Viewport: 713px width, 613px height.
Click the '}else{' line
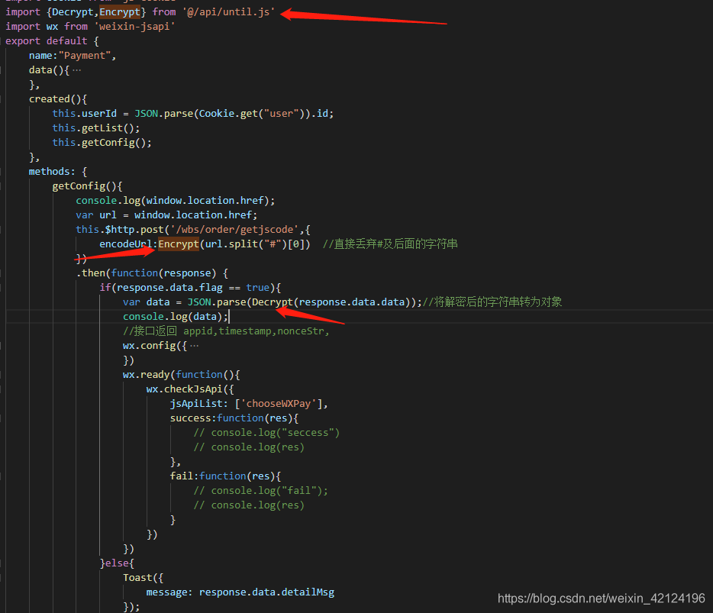[117, 563]
